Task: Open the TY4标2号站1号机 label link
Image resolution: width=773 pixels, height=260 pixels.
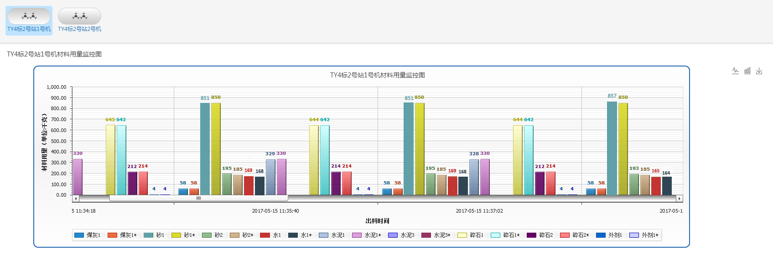Action: pos(29,29)
